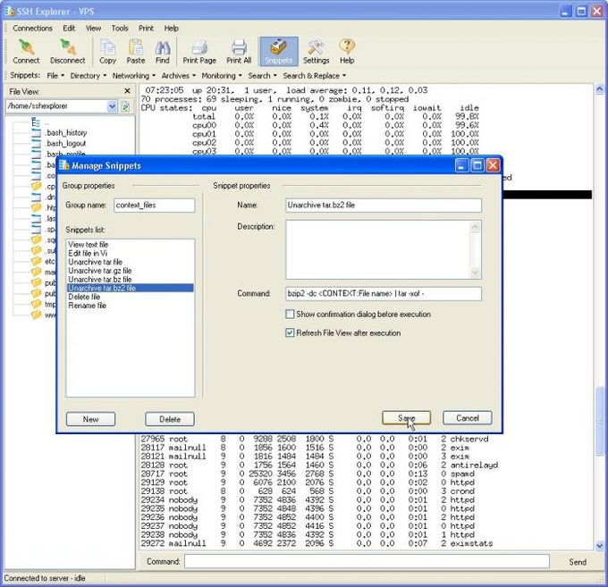The image size is (608, 587).
Task: Uncheck Refresh File View after execution
Action: point(290,332)
